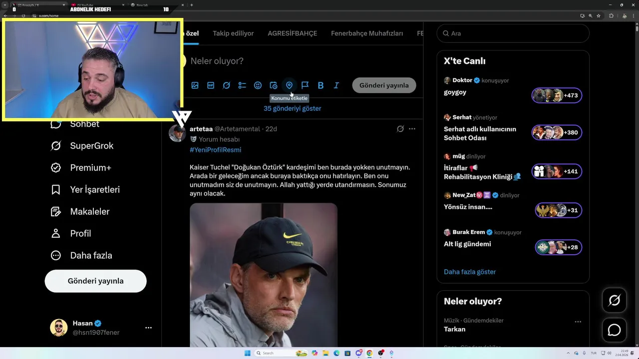Open the floating messages chat button

pos(614,330)
